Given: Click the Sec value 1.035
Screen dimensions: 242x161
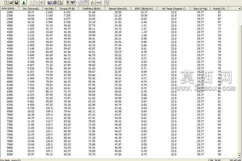Looking at the screenshot, I should pyautogui.click(x=31, y=25).
